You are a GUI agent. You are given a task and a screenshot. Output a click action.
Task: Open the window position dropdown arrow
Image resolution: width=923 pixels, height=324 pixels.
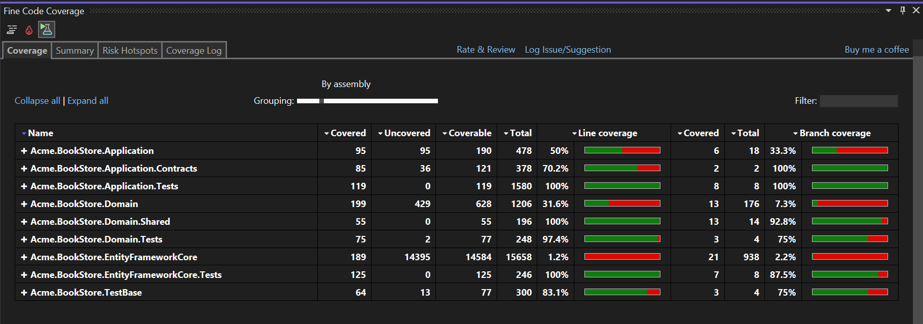[x=889, y=11]
